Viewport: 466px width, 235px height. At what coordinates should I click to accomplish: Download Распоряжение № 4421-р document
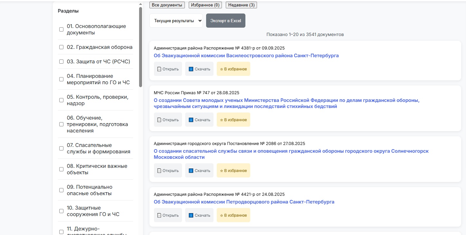pos(199,215)
